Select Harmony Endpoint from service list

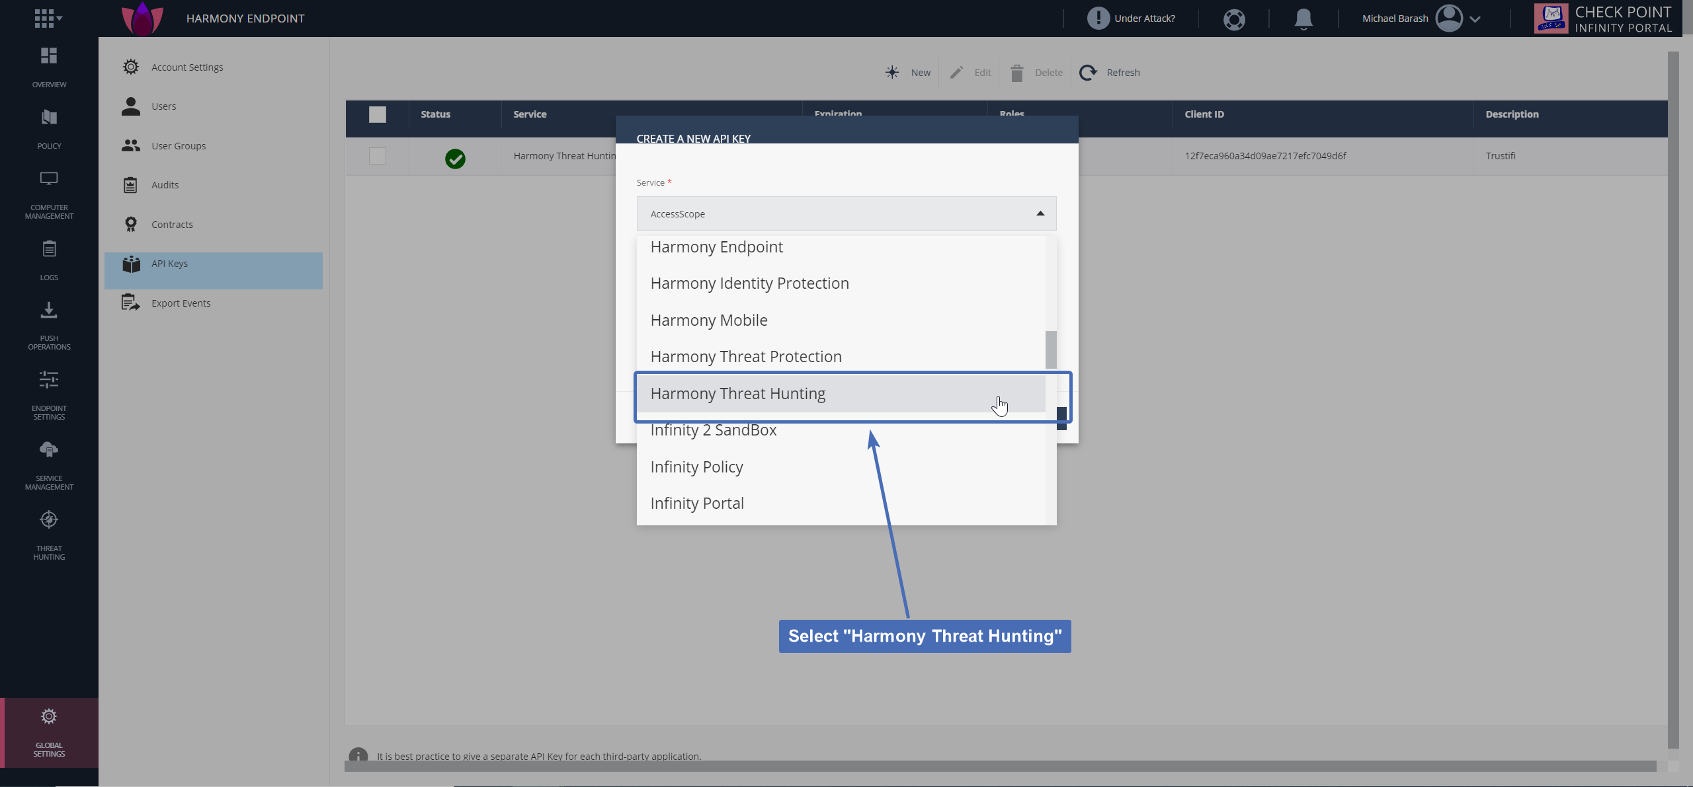point(841,247)
